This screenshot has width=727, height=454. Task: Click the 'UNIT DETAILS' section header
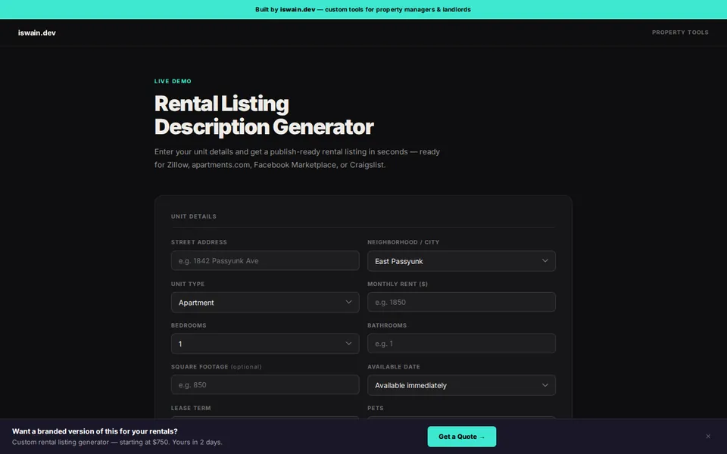click(x=193, y=216)
